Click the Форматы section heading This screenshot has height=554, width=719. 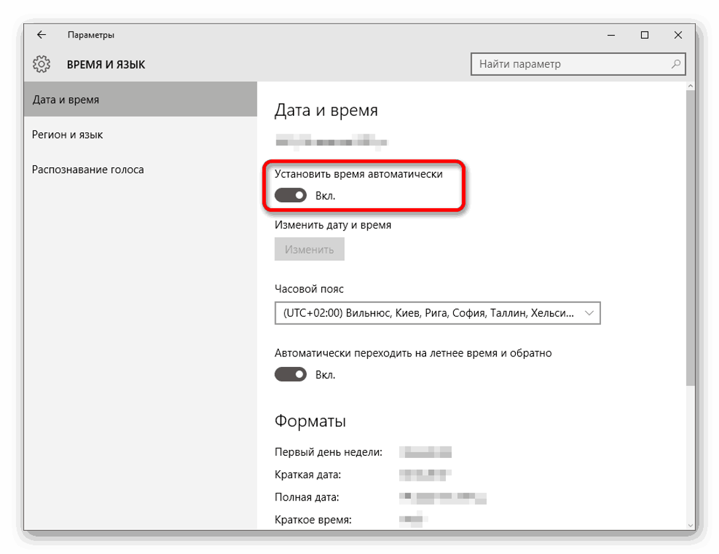(310, 421)
